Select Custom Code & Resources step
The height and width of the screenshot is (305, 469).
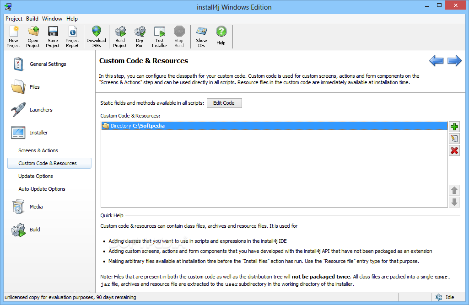click(x=49, y=163)
